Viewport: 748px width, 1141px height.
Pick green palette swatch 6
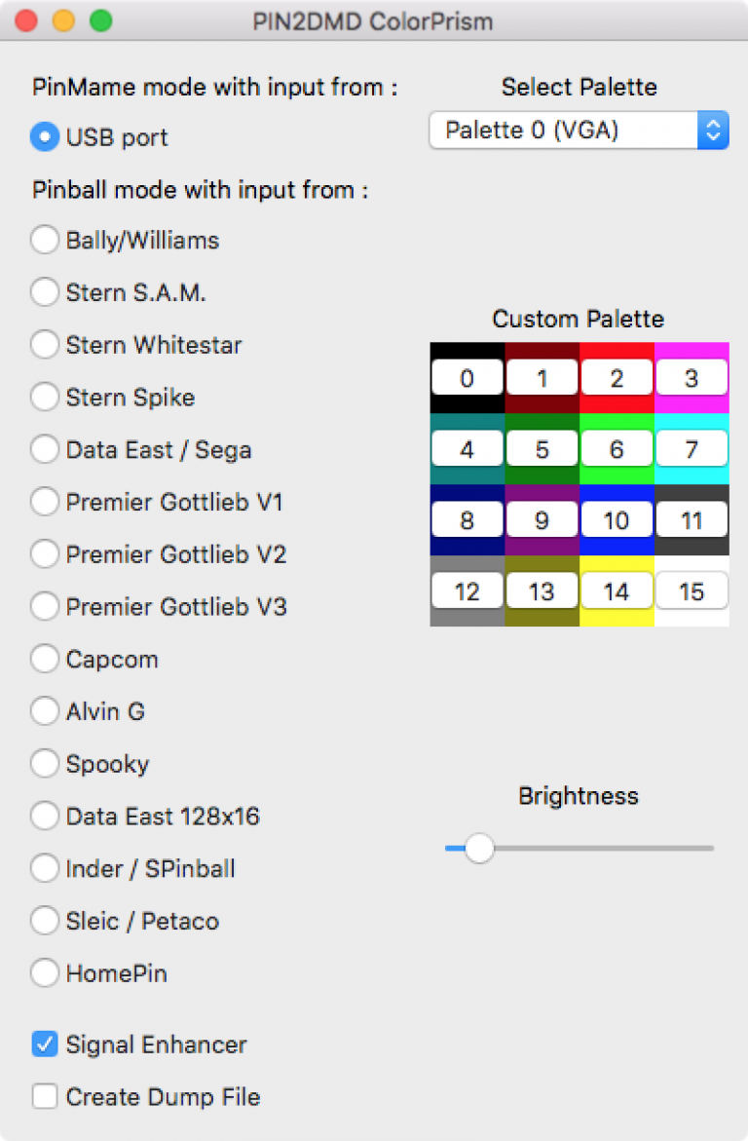617,449
